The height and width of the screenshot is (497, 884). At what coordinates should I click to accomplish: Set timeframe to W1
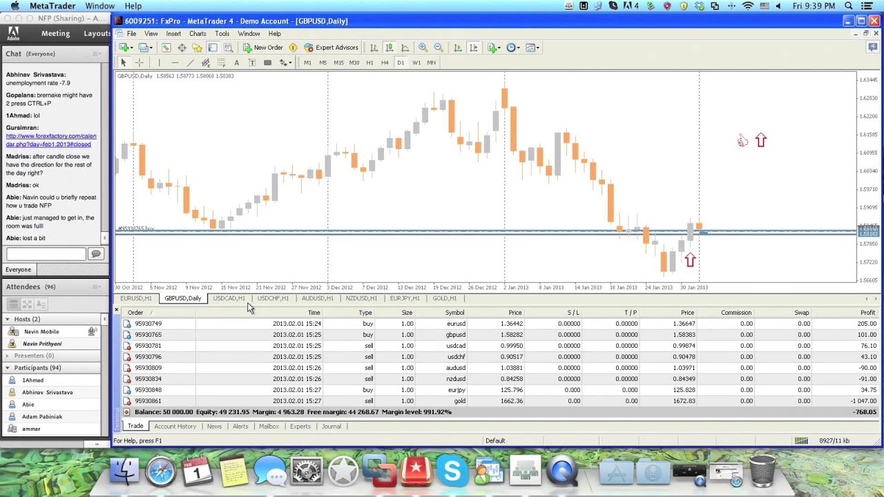(416, 62)
